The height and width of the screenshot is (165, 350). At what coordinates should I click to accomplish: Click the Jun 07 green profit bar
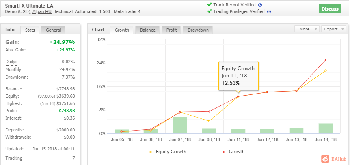(180, 125)
